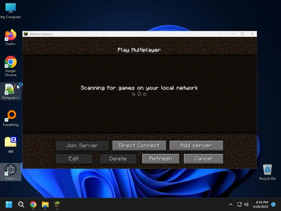
Task: Open the network status tray icon
Action: 239,204
